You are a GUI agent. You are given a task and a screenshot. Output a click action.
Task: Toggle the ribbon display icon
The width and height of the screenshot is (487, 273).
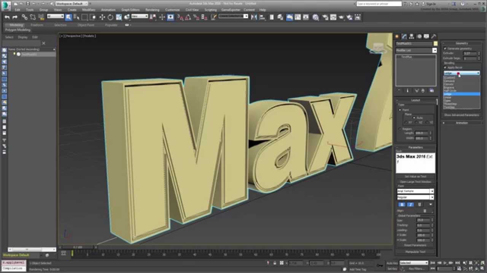[x=290, y=17]
